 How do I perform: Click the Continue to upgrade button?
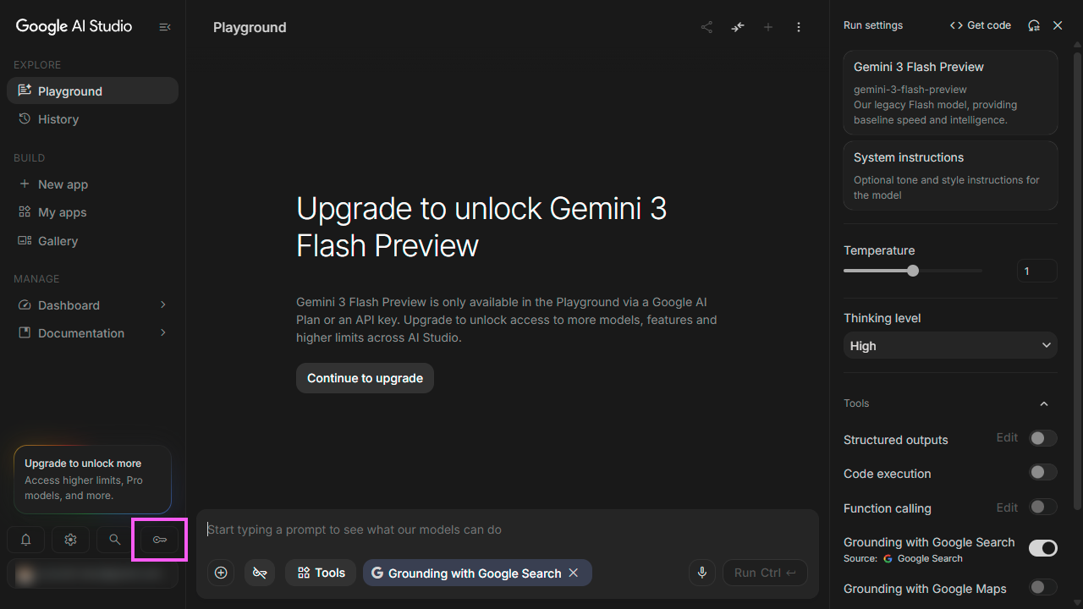click(365, 378)
